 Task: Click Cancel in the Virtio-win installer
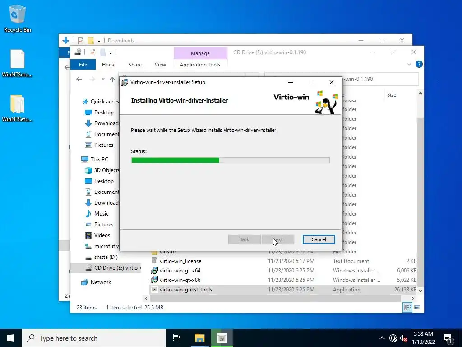319,239
